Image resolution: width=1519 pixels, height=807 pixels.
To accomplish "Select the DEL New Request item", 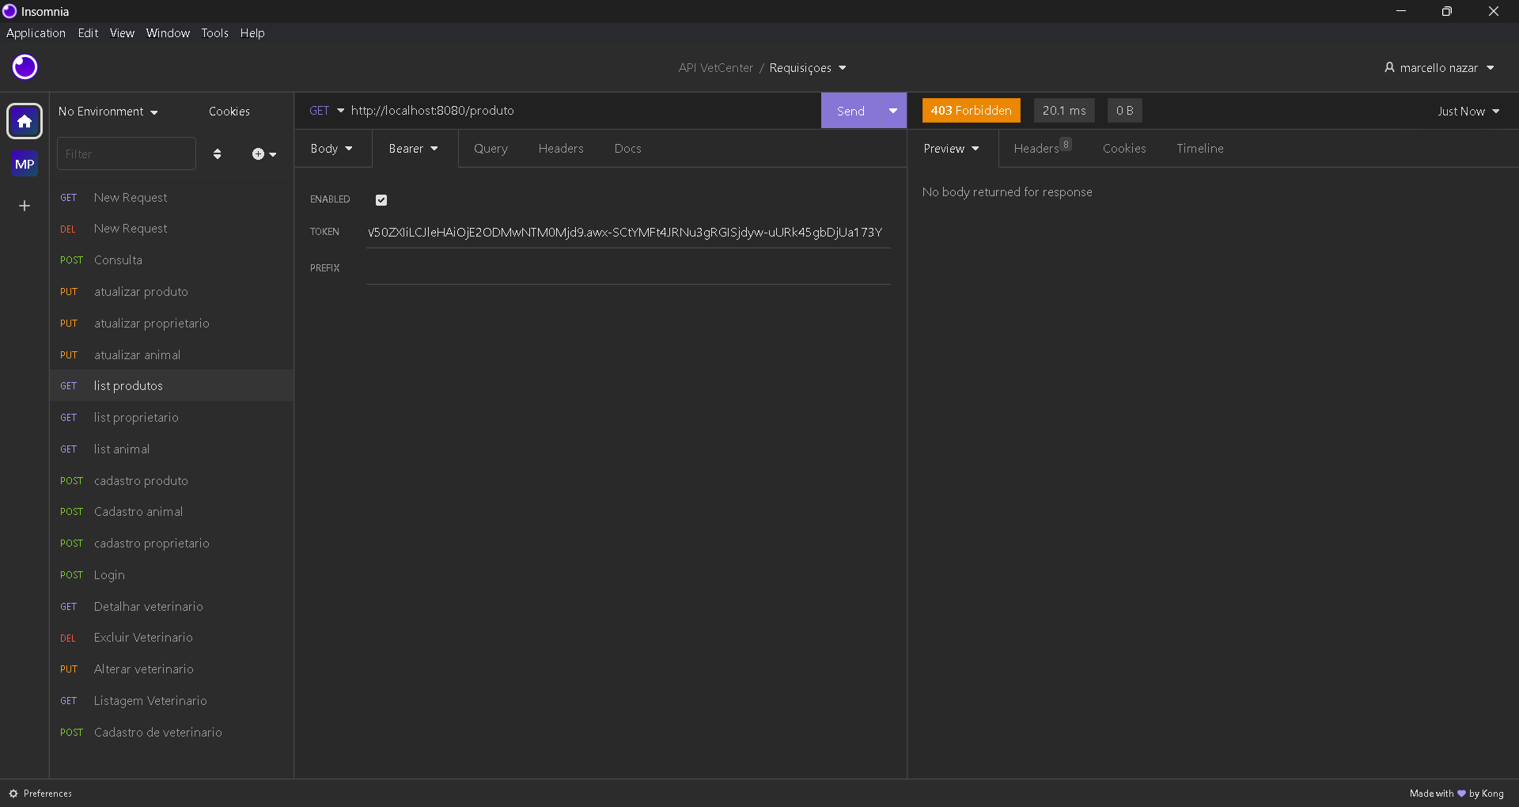I will coord(172,229).
